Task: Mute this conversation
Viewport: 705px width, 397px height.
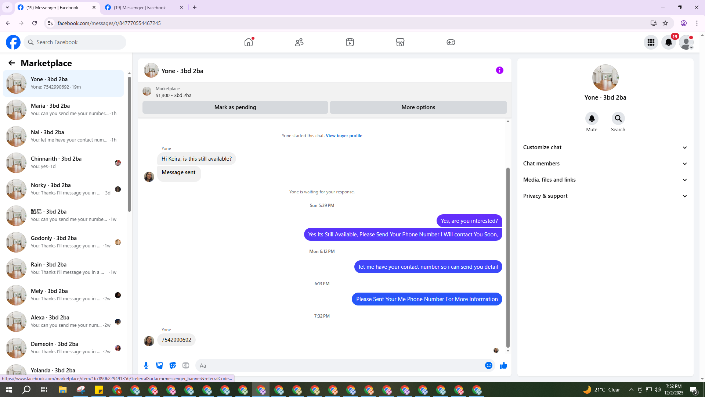Action: pyautogui.click(x=592, y=119)
